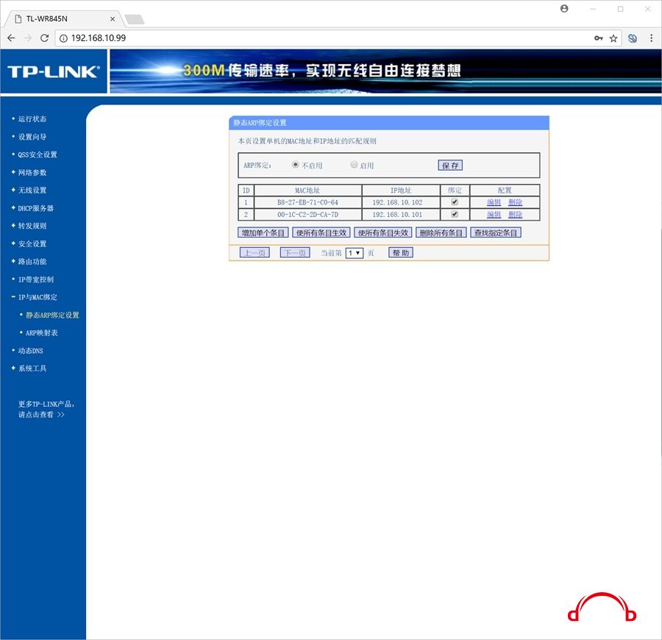The width and height of the screenshot is (662, 640).
Task: Click the 保存 button
Action: coord(450,166)
